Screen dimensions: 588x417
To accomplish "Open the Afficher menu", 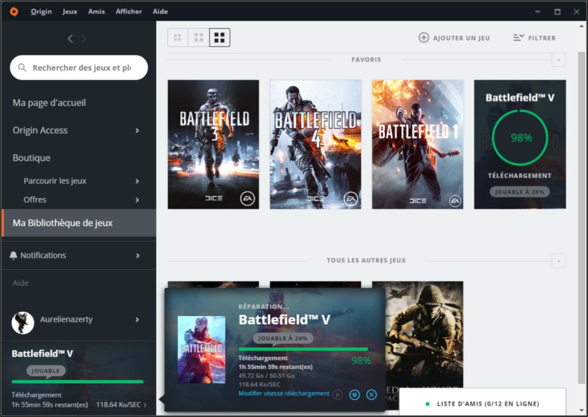I will [129, 11].
